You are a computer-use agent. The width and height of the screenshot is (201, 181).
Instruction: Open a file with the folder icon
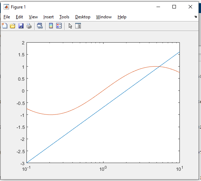point(13,26)
